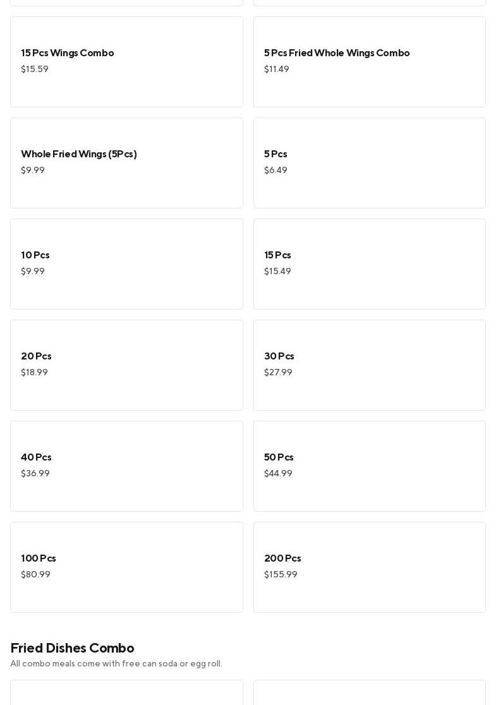Click the $155.99 price label
496x705 pixels.
tap(281, 575)
